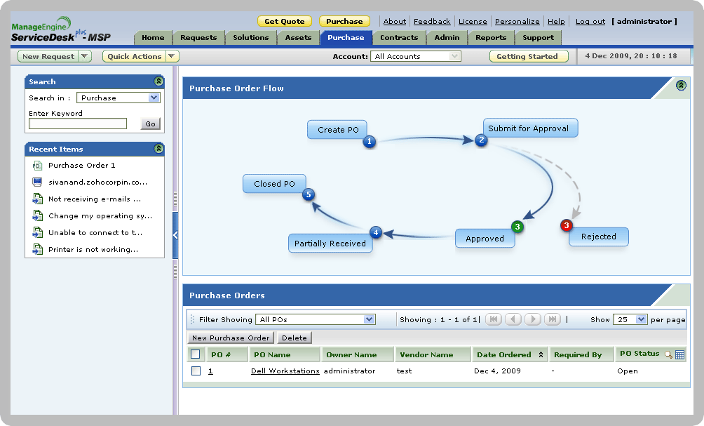
Task: Collapse the Purchase Order Flow panel
Action: 681,86
